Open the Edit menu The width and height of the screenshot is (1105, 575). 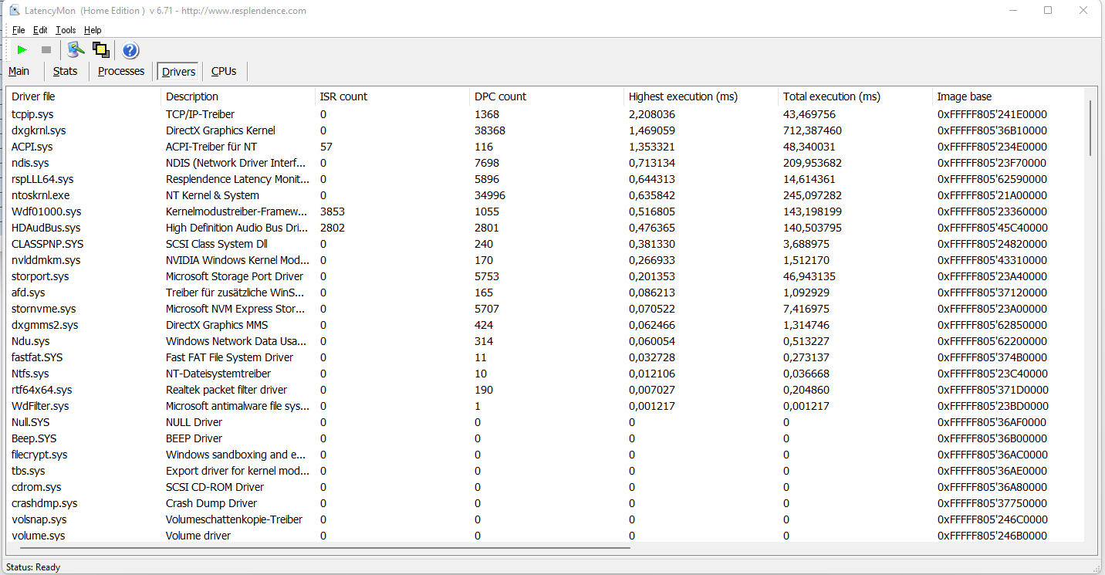[40, 30]
